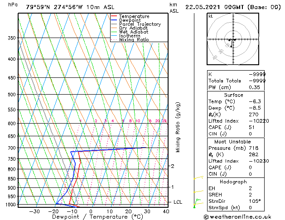The image size is (285, 220).
Task: Click the hodograph center crosshair
Action: [233, 39]
